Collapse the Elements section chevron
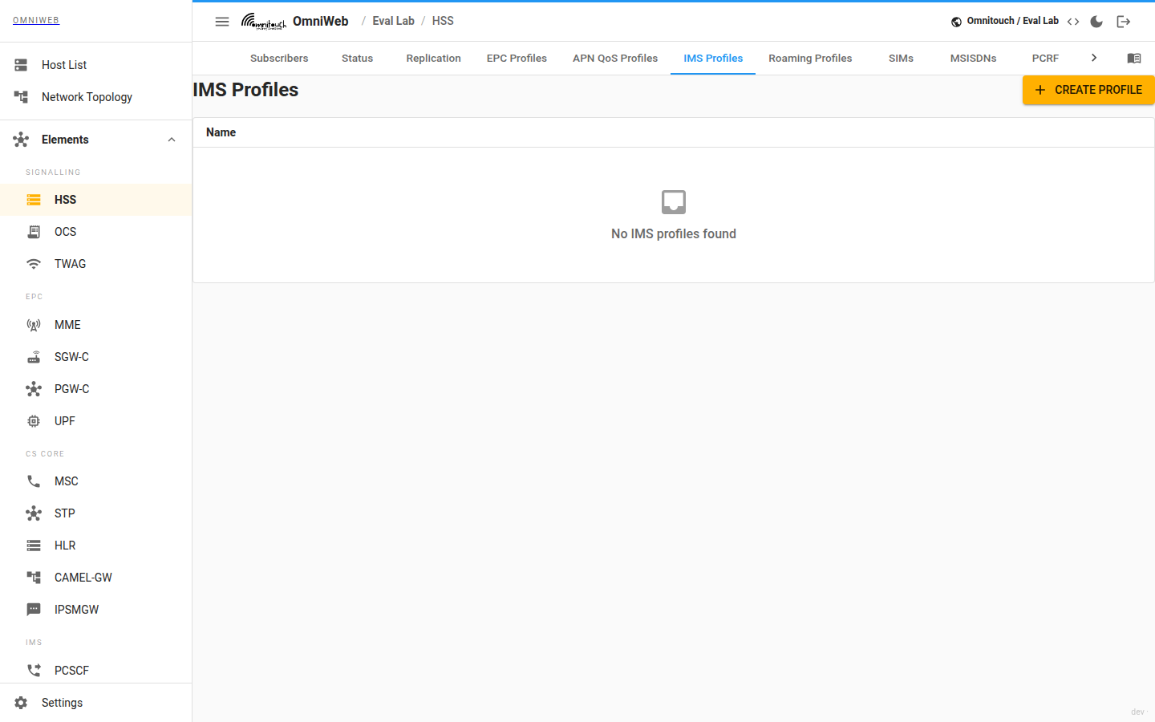This screenshot has width=1155, height=722. coord(172,140)
